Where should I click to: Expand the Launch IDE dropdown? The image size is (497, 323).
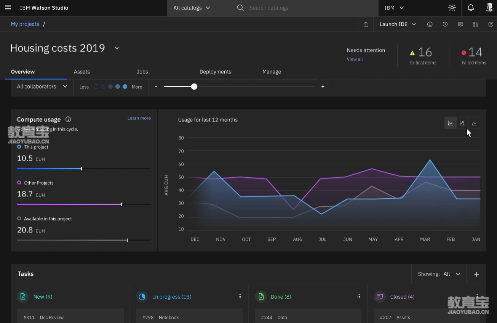point(398,24)
